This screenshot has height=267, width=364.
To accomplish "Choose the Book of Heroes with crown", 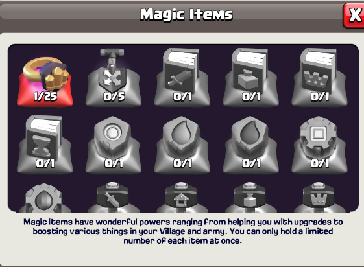I will (319, 77).
